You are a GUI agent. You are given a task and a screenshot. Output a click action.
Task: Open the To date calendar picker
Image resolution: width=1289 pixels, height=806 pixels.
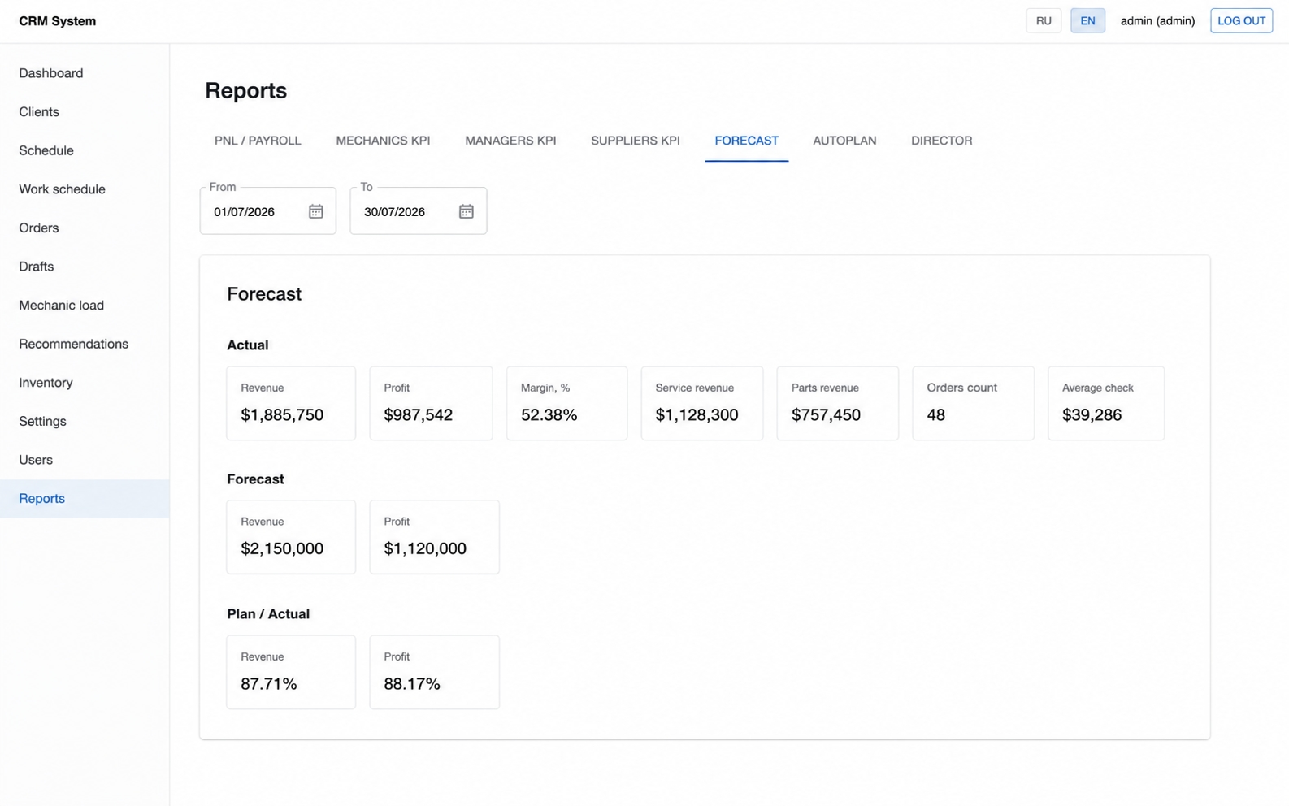[x=466, y=211]
